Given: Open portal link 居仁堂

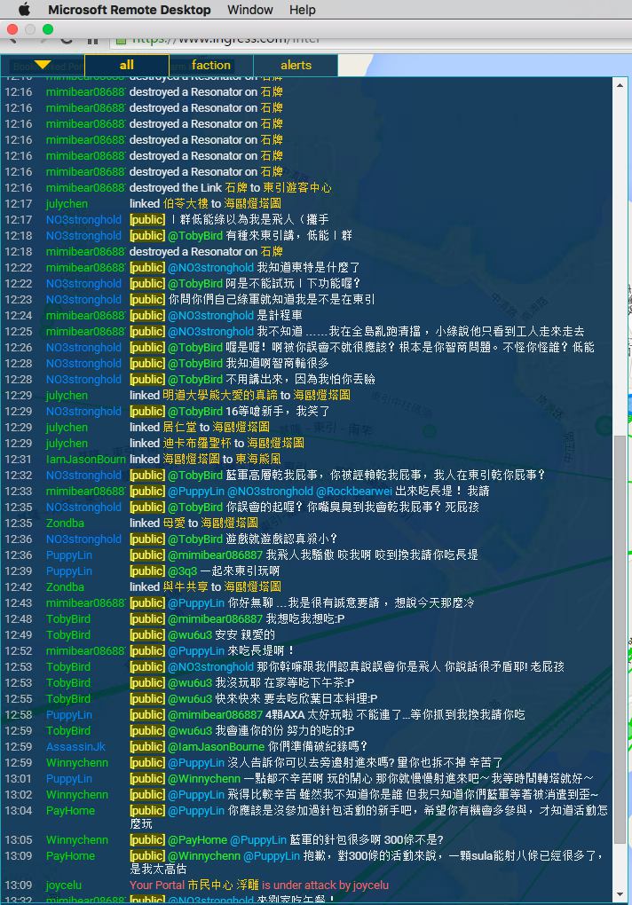Looking at the screenshot, I should 179,427.
